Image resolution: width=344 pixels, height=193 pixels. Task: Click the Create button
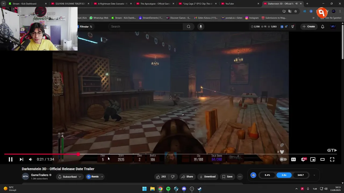pyautogui.click(x=308, y=27)
